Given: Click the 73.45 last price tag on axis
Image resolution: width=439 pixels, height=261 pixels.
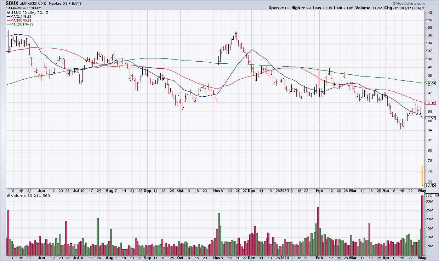Looking at the screenshot, I should [x=431, y=185].
